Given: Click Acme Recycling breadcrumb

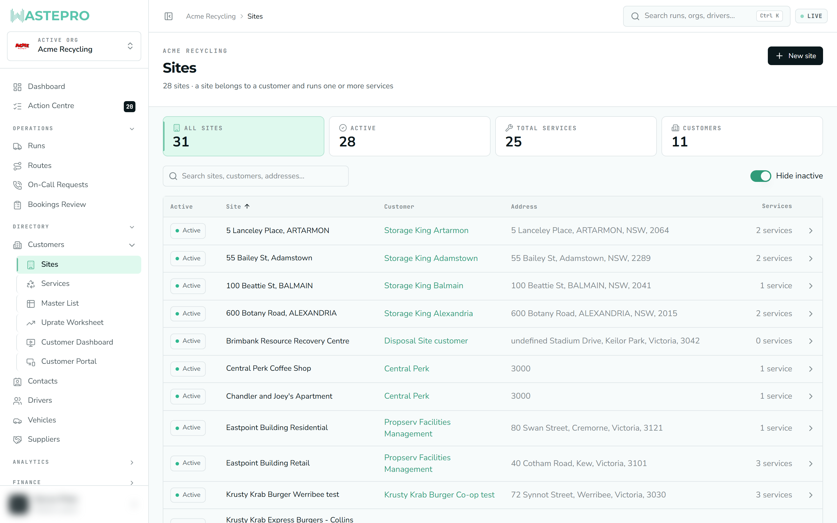Looking at the screenshot, I should click(211, 16).
